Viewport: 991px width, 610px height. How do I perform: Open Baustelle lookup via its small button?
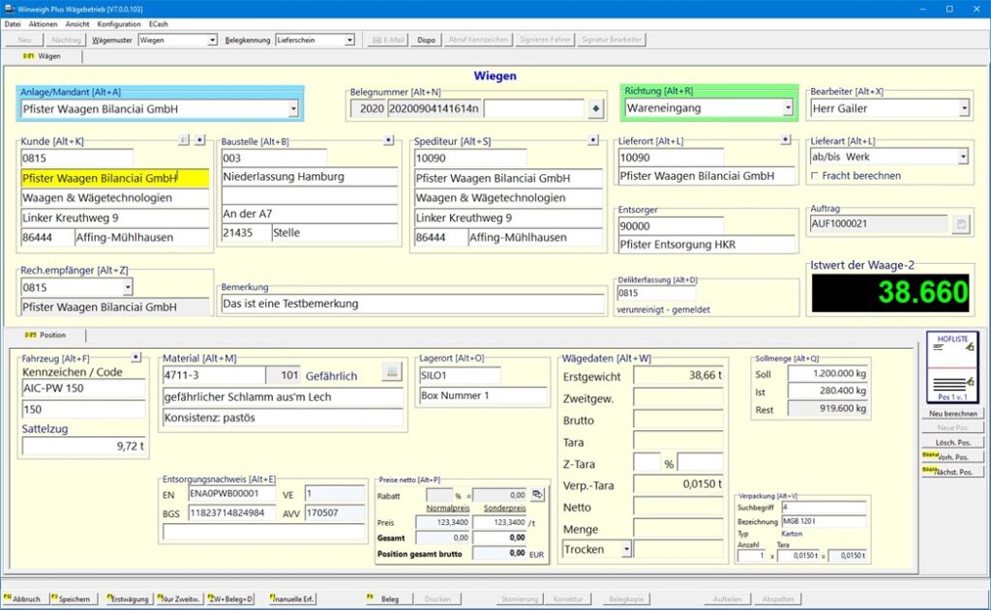pyautogui.click(x=389, y=140)
